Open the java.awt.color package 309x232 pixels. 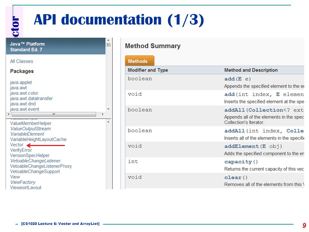[x=24, y=93]
